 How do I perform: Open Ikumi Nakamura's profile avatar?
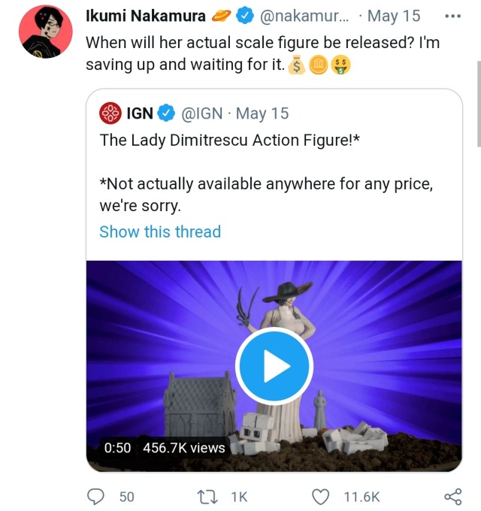[46, 32]
